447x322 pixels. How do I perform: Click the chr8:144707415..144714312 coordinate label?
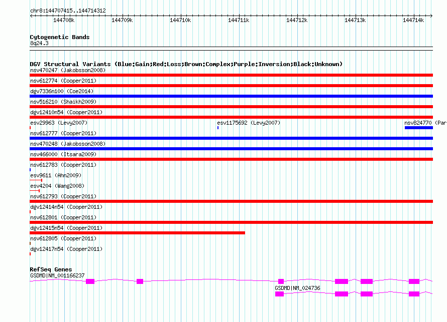point(68,11)
